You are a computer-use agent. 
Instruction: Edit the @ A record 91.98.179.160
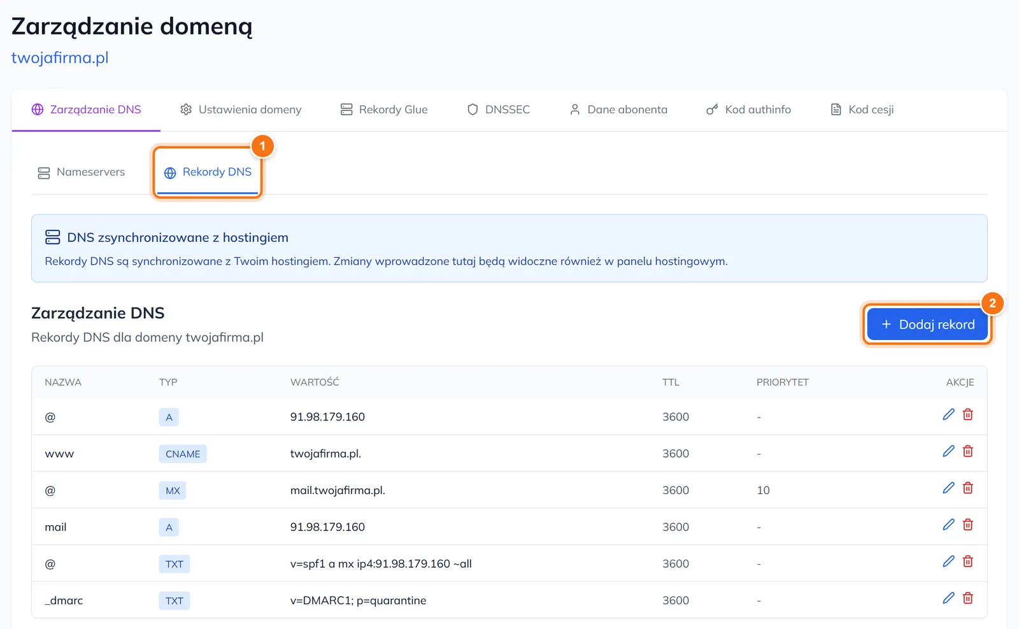tap(948, 414)
